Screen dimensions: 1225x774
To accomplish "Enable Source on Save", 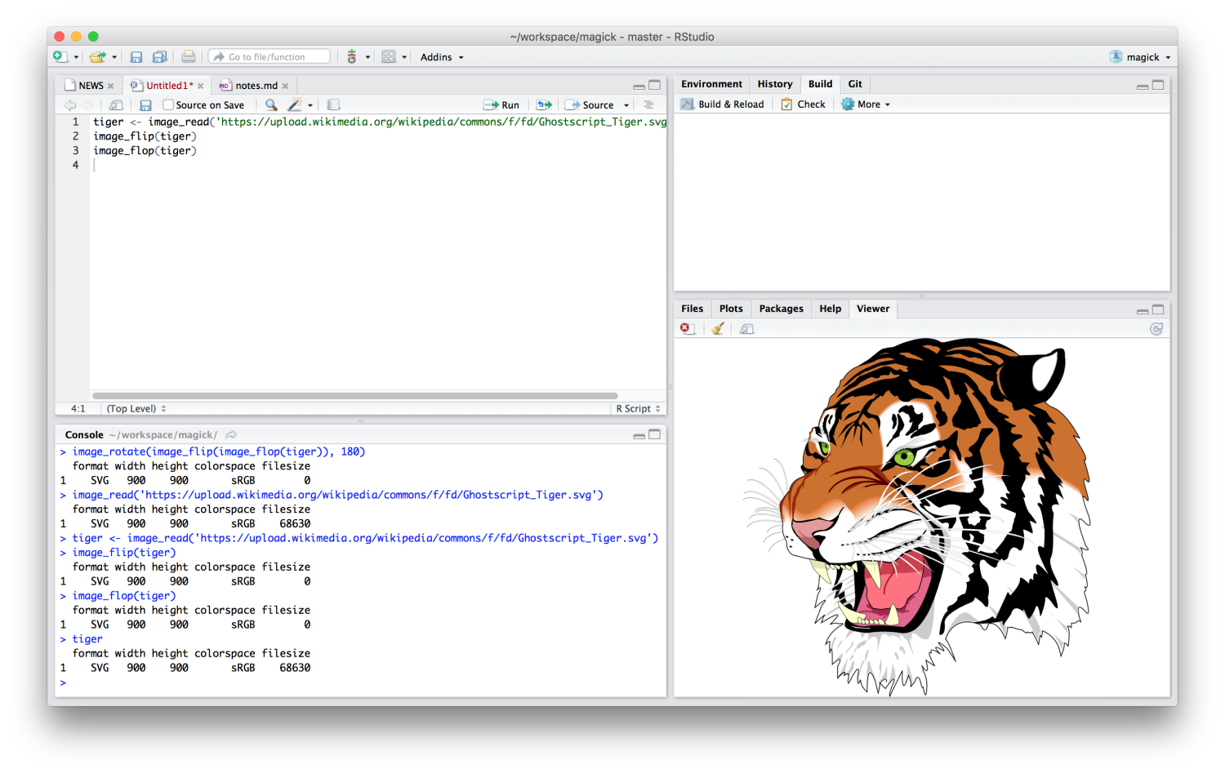I will [168, 105].
